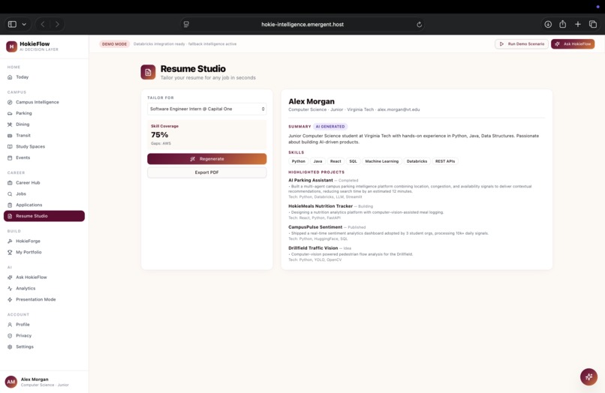
Task: Click HokieMeals Nutrition Tracker project title
Action: 321,206
